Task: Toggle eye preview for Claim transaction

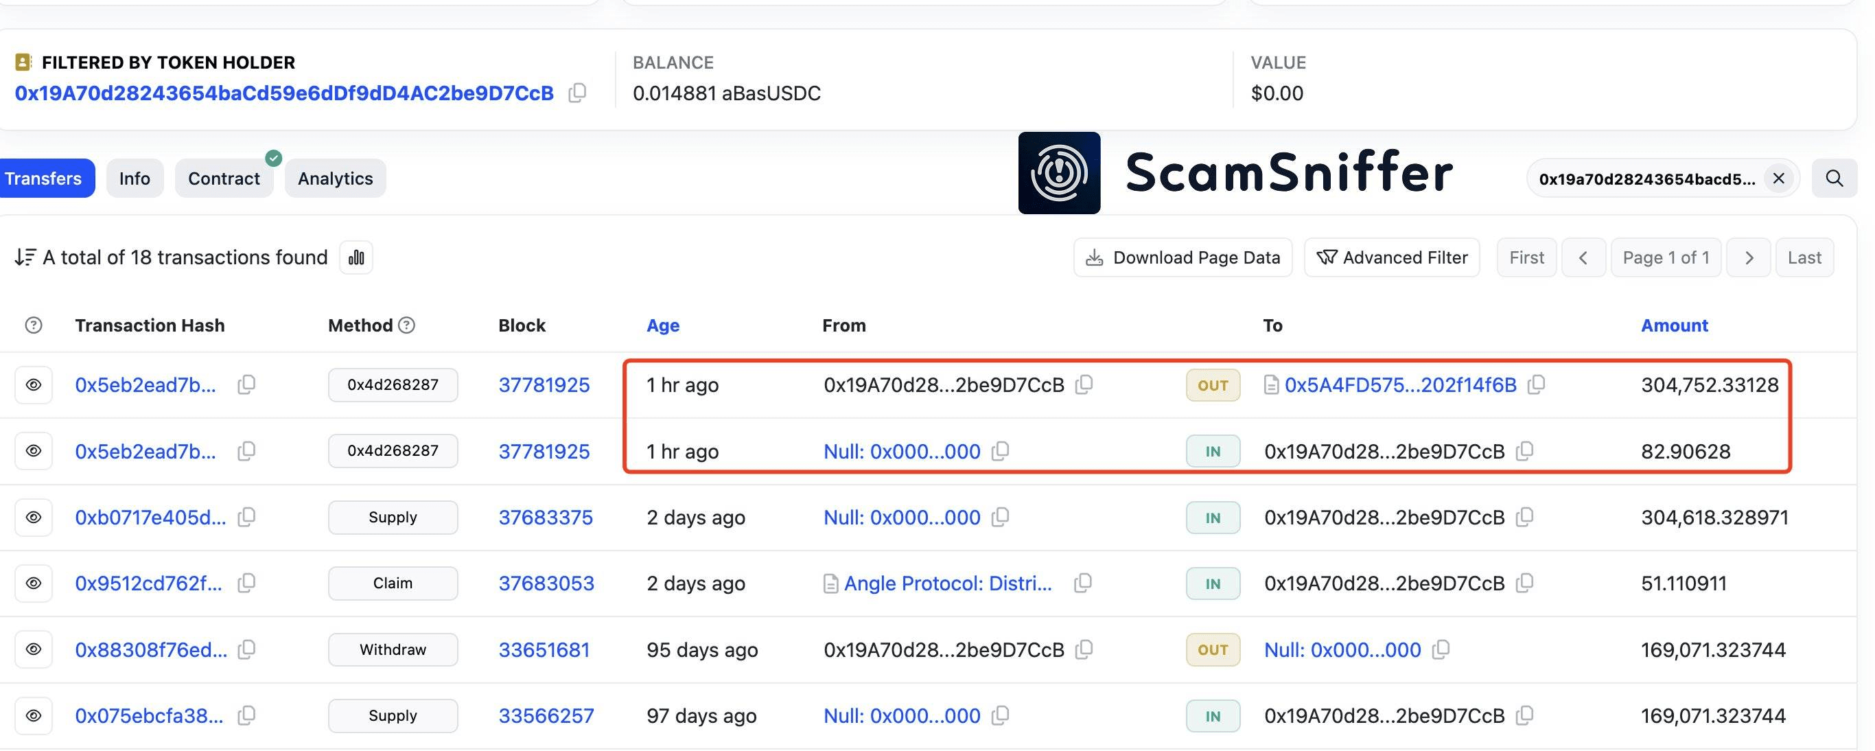Action: tap(34, 584)
